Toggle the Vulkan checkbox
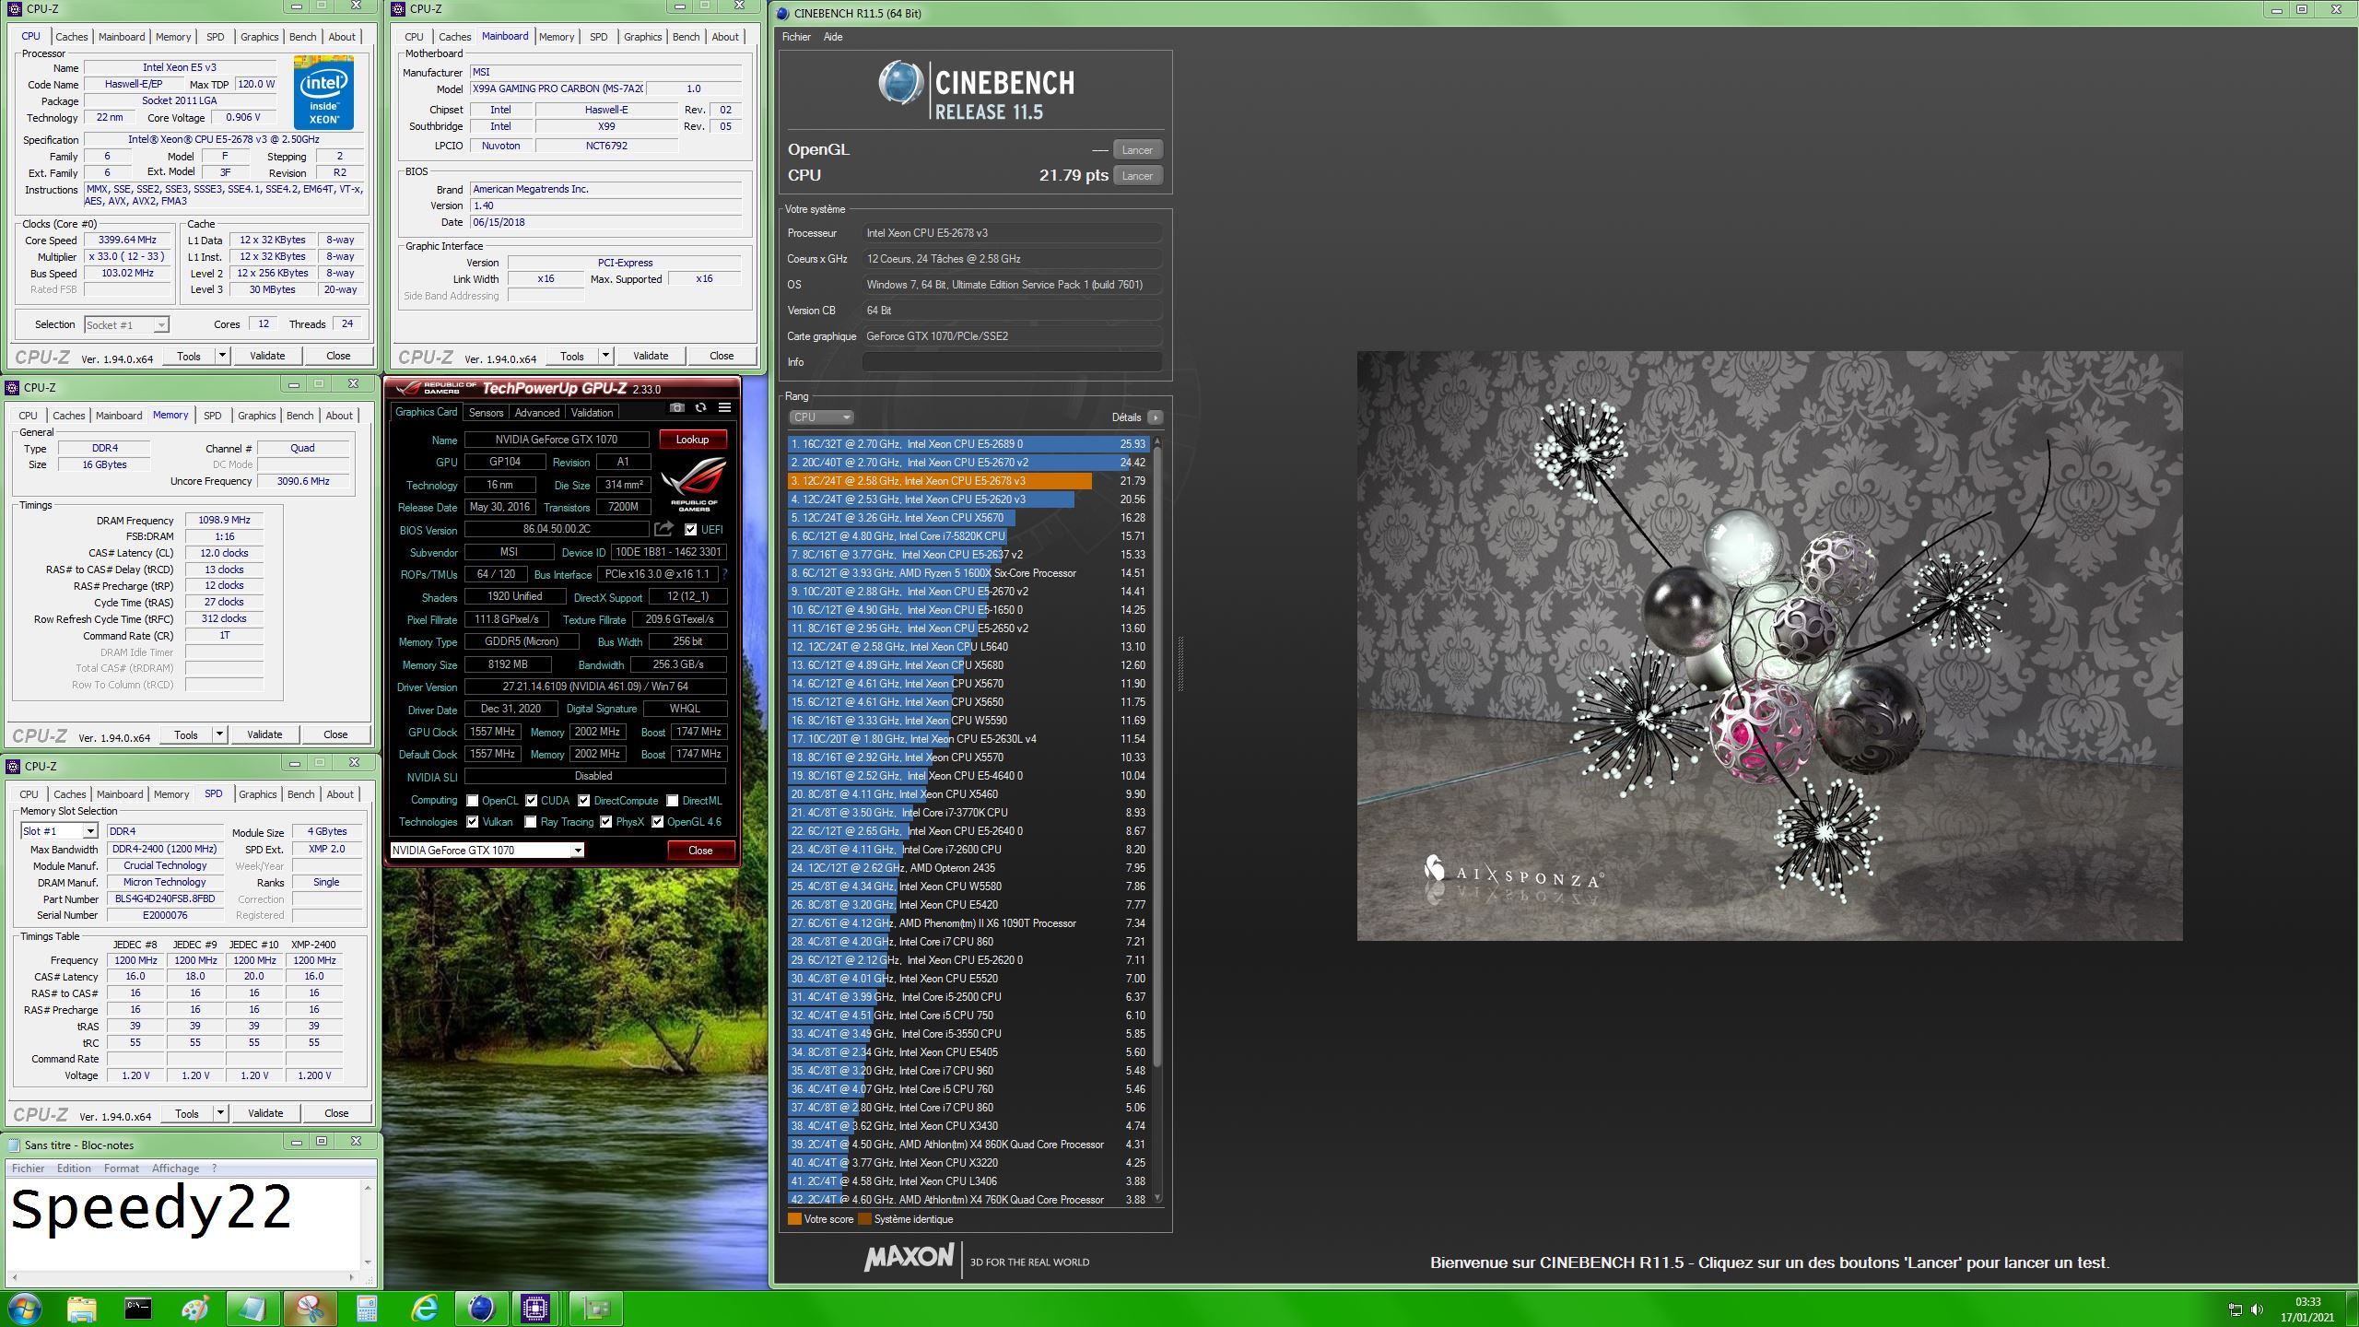The width and height of the screenshot is (2359, 1327). (472, 822)
